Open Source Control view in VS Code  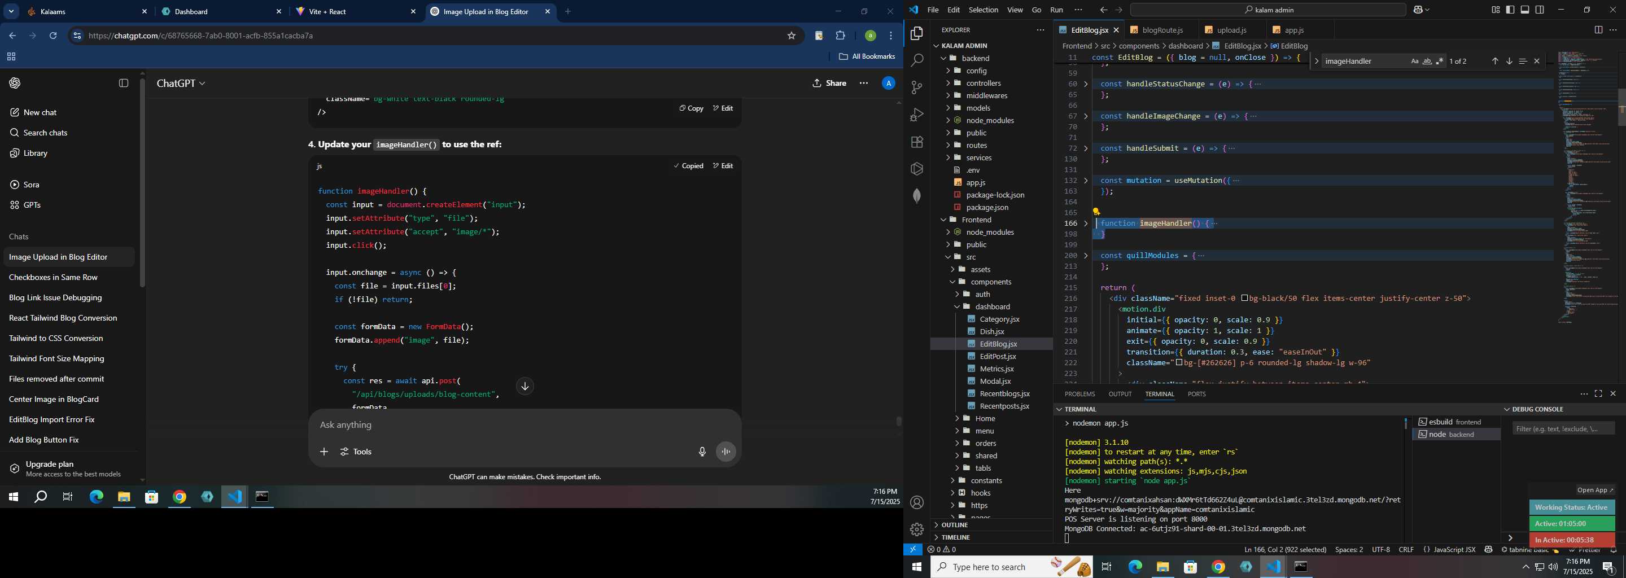click(x=916, y=87)
